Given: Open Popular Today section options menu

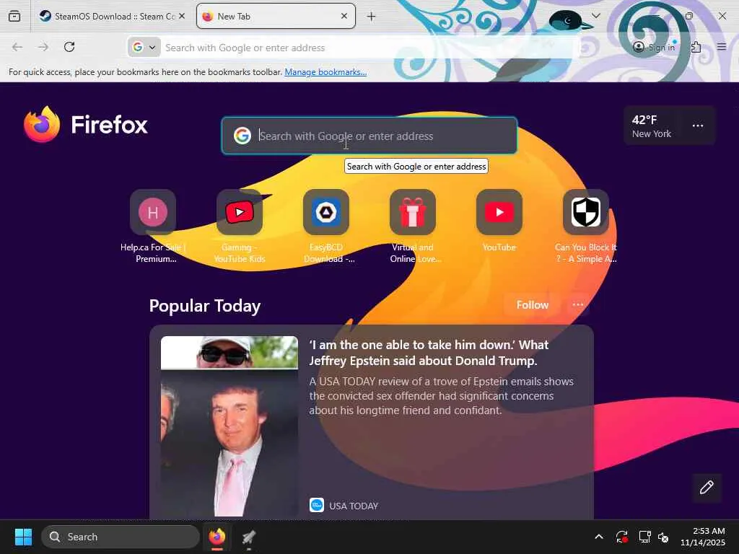Looking at the screenshot, I should point(578,305).
